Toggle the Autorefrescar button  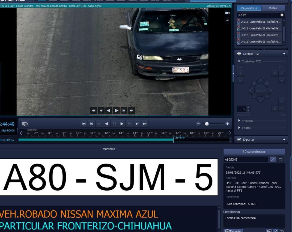point(254,152)
